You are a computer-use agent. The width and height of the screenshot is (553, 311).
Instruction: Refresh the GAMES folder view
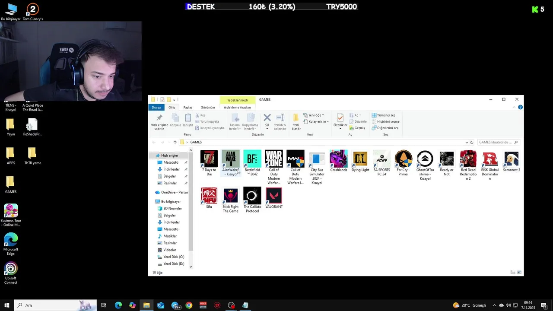click(472, 142)
